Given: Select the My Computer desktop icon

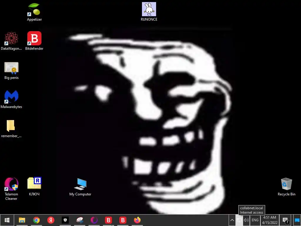Looking at the screenshot, I should pos(80,187).
